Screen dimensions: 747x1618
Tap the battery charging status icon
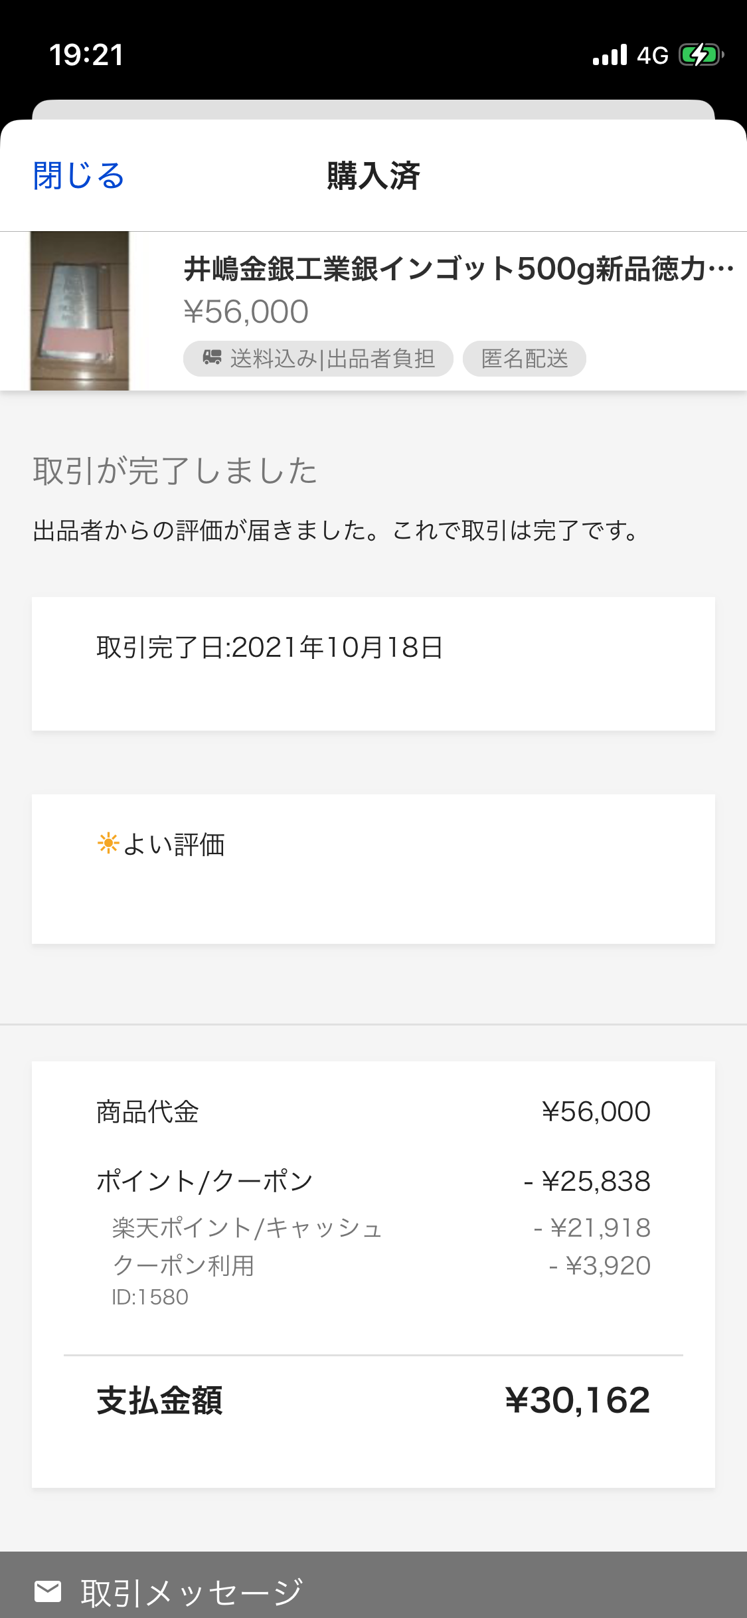[701, 54]
